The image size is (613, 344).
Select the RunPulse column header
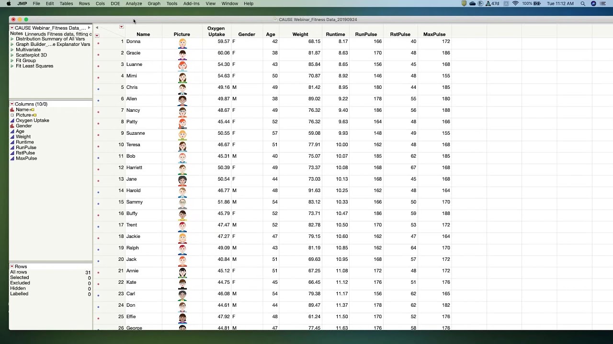tap(366, 34)
